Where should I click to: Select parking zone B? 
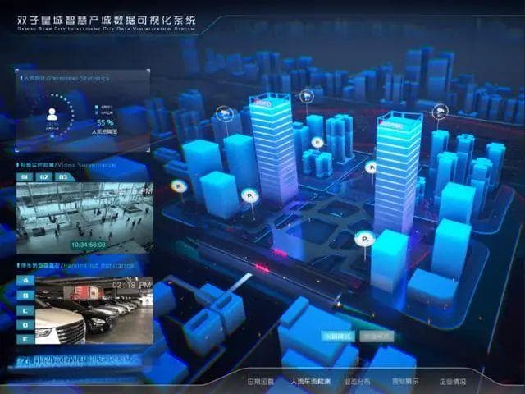(25, 295)
